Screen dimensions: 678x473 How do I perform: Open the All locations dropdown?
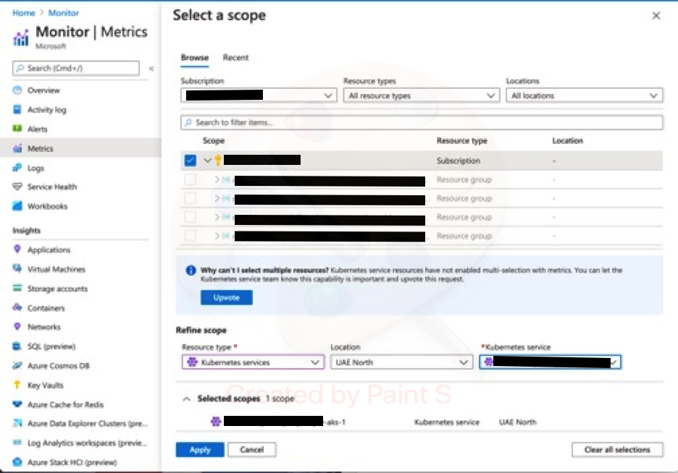point(584,95)
